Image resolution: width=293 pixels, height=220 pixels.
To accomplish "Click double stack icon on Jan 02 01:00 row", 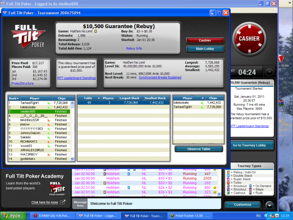I will [x=129, y=187].
